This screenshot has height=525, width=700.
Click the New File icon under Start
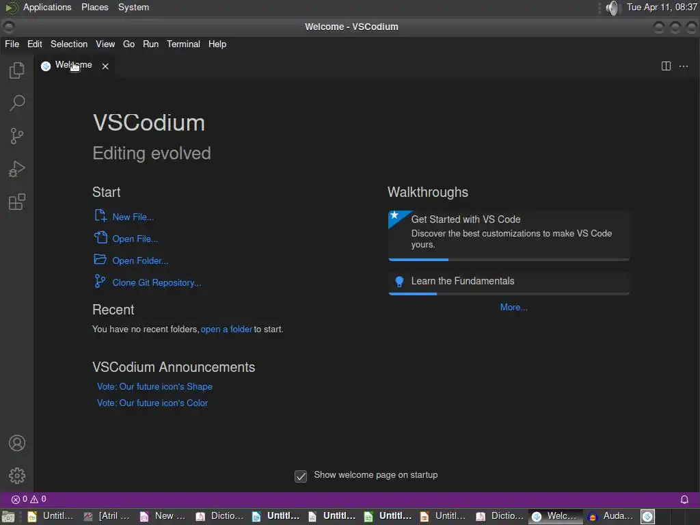tap(100, 216)
